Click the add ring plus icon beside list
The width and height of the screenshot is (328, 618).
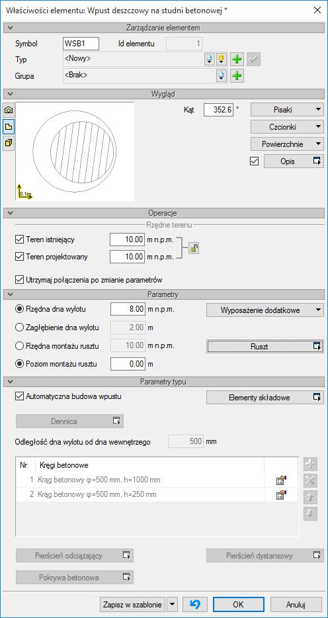click(311, 464)
